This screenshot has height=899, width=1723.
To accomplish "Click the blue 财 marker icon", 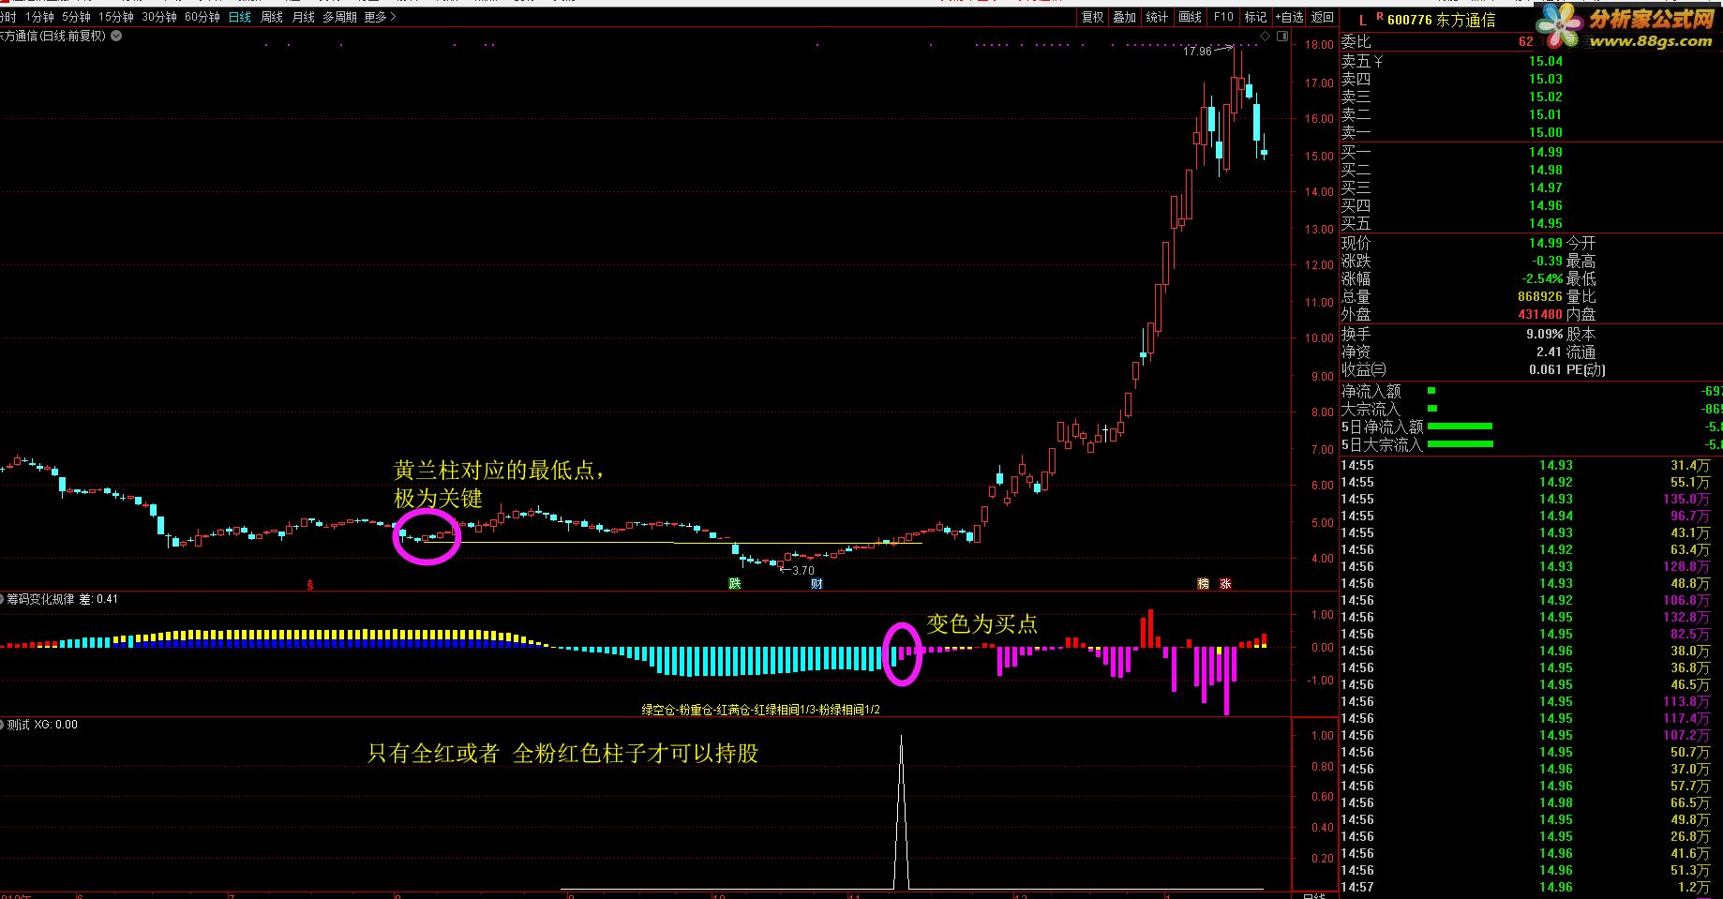I will 817,583.
